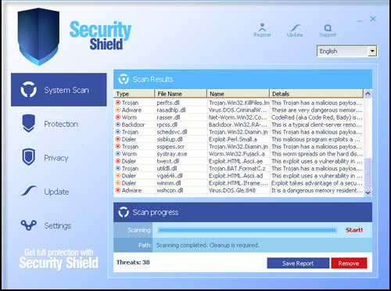Click threat icon beside perfts.dll

coord(118,102)
